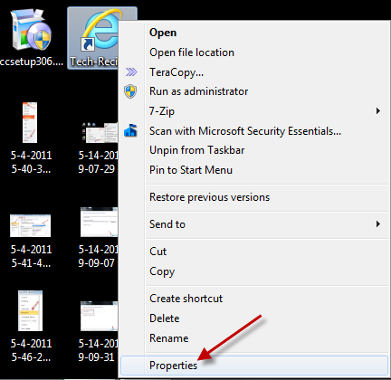Select the 5-4-2011 5-40-3 screenshot thumbnail
This screenshot has width=391, height=380.
(x=30, y=122)
